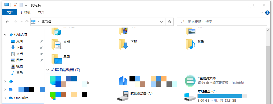The width and height of the screenshot is (273, 104).
Task: Switch to the 计算机 ribbon tab
Action: [26, 12]
